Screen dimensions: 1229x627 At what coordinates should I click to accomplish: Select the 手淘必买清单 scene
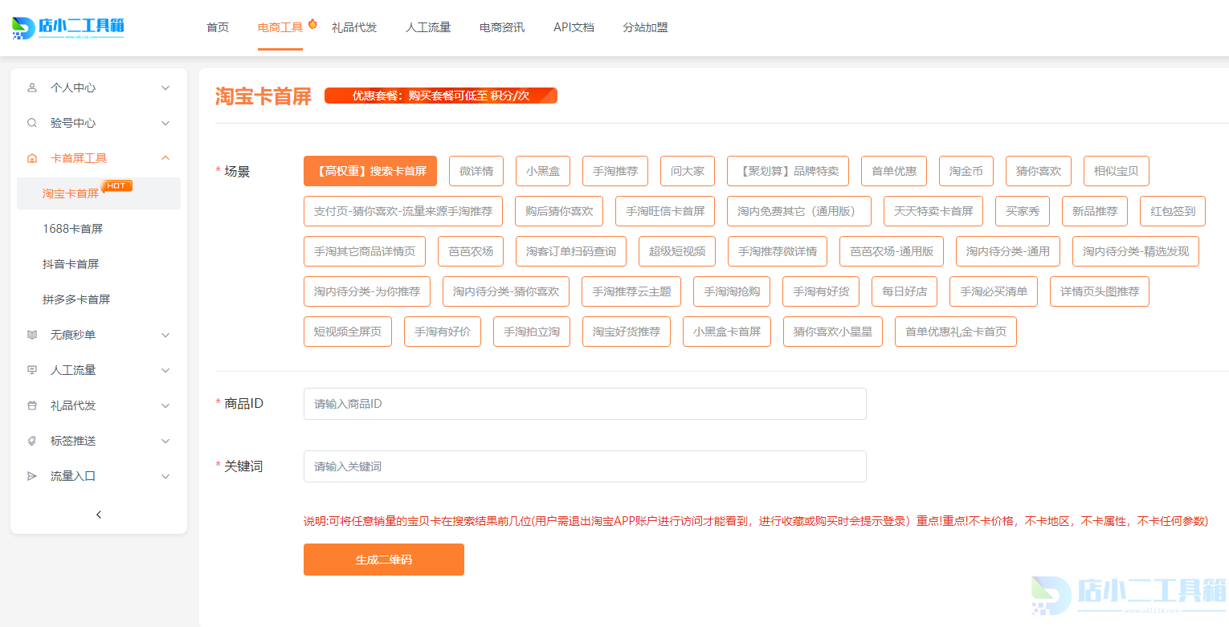[994, 291]
